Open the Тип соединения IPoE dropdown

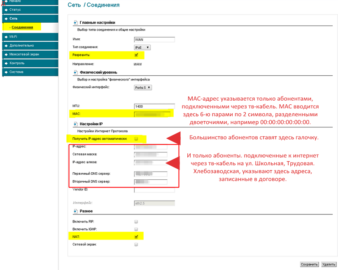pyautogui.click(x=142, y=47)
